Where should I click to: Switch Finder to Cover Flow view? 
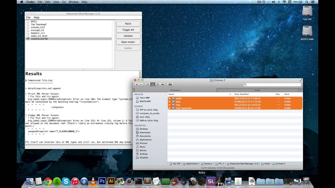(x=163, y=84)
